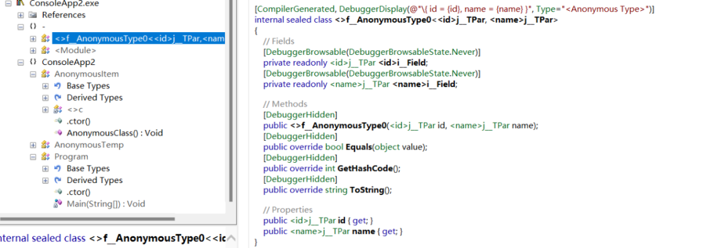Click the <>c nested class icon
The height and width of the screenshot is (248, 725).
[x=58, y=109]
